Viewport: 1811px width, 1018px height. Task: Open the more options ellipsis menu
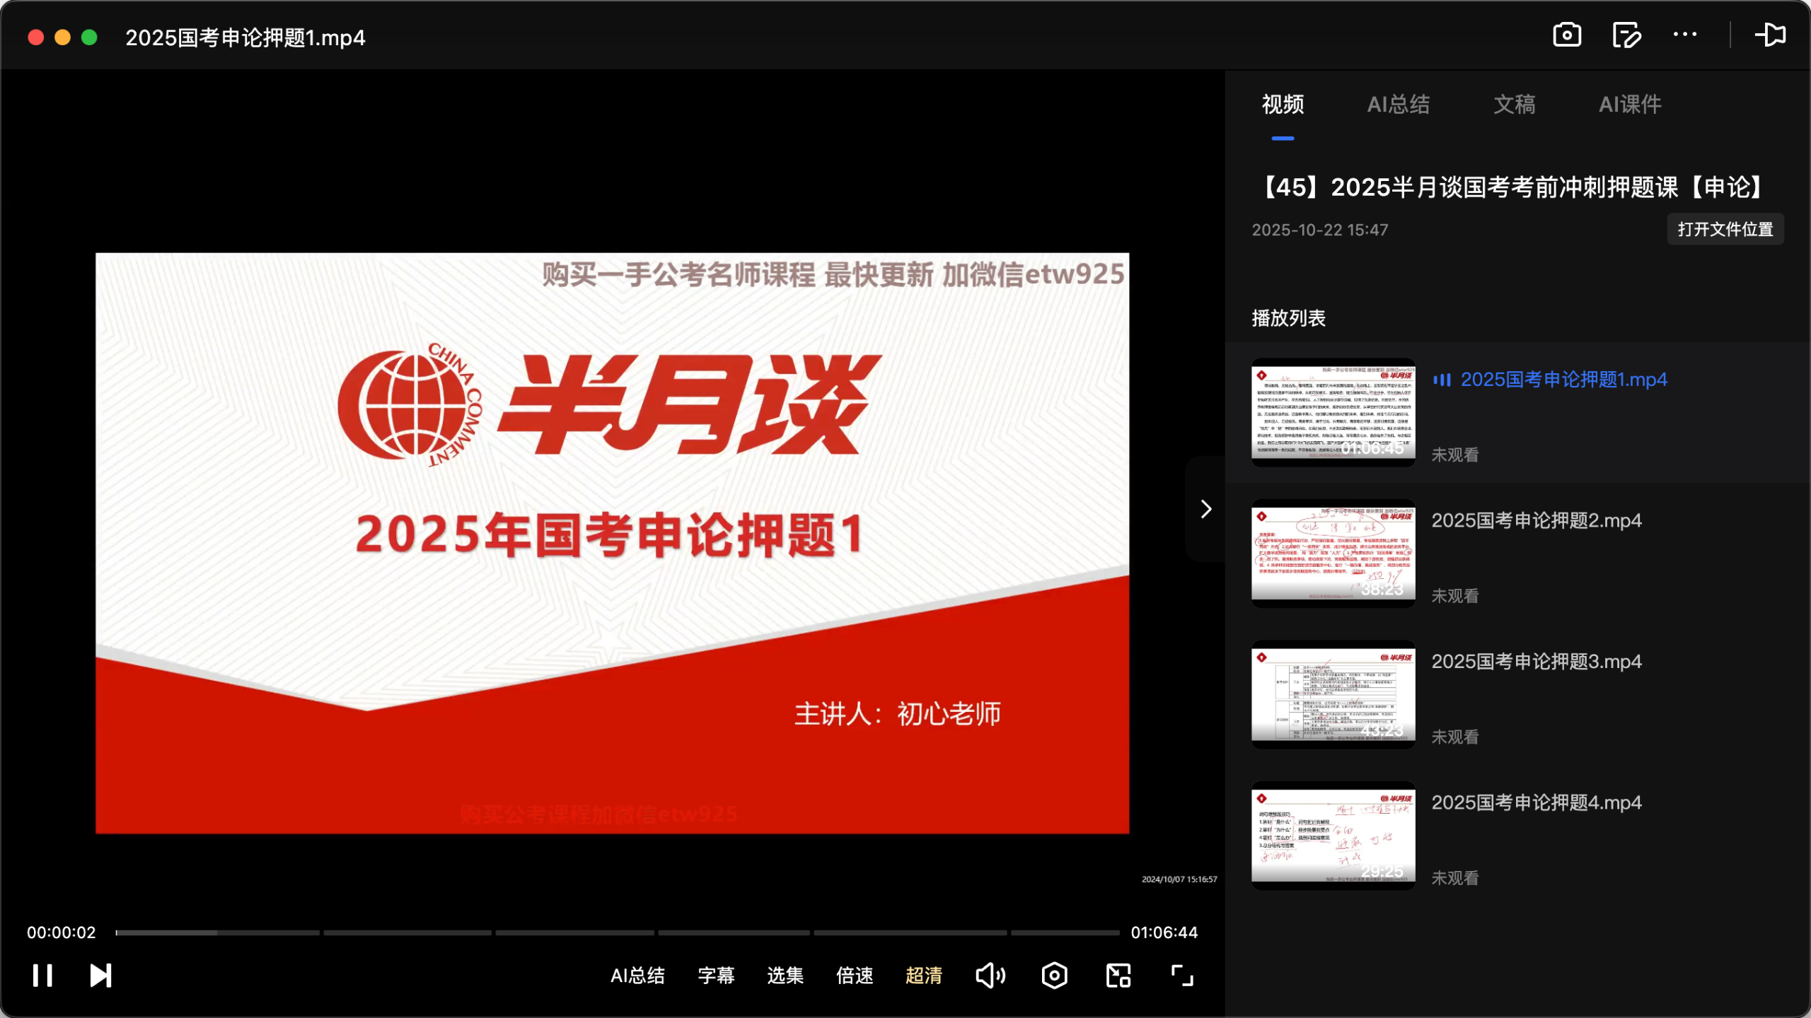pyautogui.click(x=1686, y=35)
